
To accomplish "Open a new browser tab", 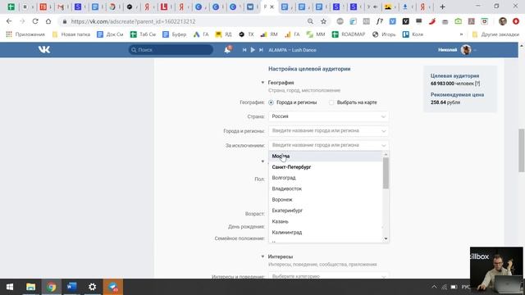I will [x=443, y=7].
